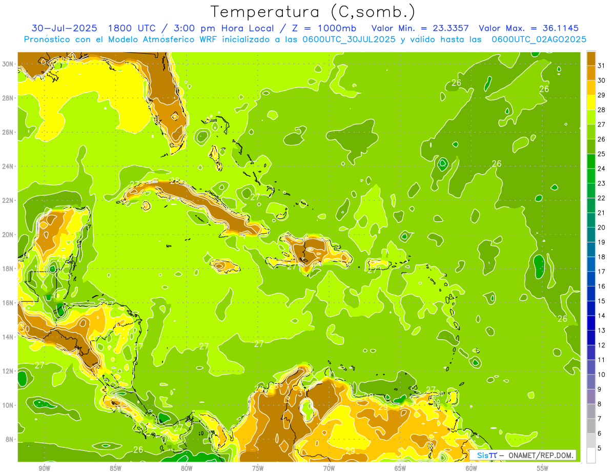
Task: Click the color scale label '6'
Action: [600, 433]
